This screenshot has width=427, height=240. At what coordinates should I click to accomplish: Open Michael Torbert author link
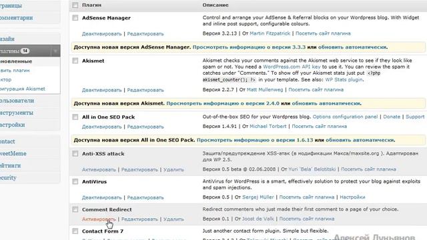pyautogui.click(x=268, y=126)
